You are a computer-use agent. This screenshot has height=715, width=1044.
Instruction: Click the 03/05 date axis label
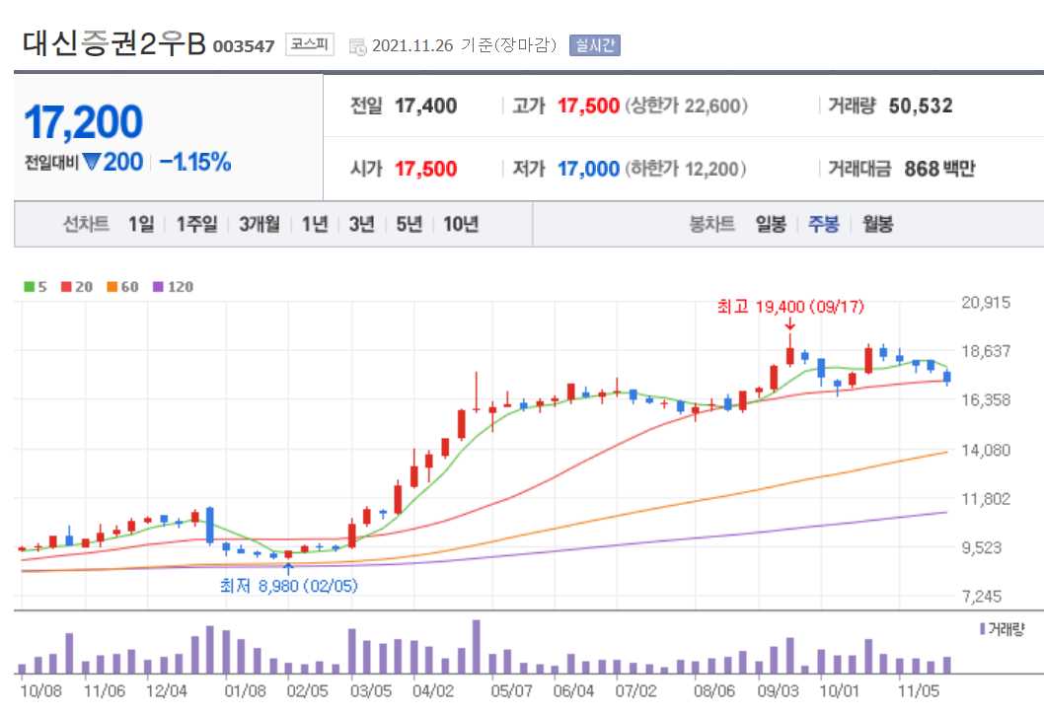pyautogui.click(x=371, y=691)
